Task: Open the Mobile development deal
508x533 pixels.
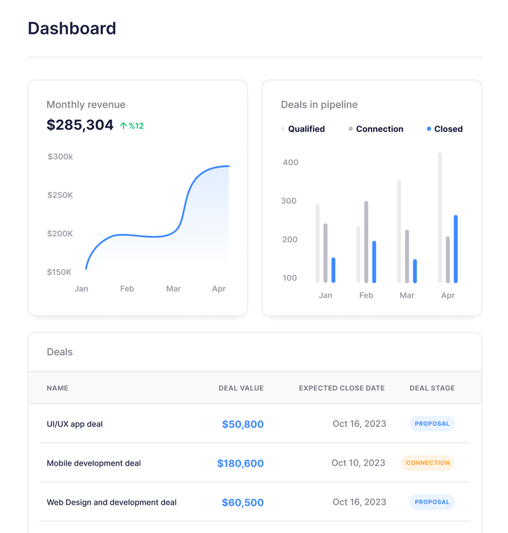Action: click(255, 463)
